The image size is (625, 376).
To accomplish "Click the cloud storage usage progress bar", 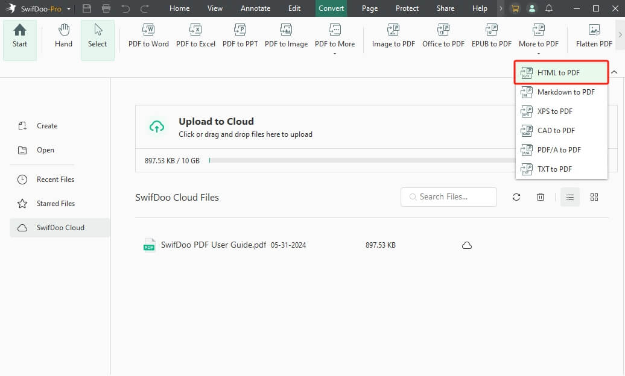I will pyautogui.click(x=362, y=160).
